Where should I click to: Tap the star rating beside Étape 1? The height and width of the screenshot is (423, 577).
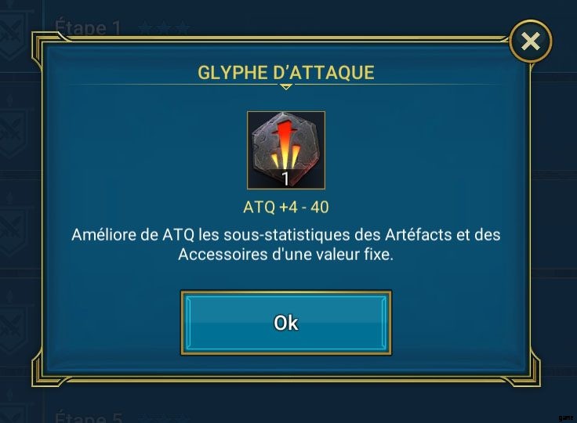[x=164, y=28]
